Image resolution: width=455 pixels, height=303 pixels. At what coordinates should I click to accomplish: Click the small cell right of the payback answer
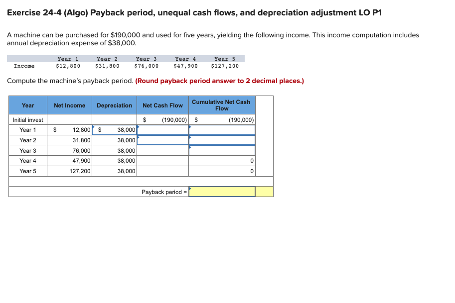pyautogui.click(x=264, y=191)
